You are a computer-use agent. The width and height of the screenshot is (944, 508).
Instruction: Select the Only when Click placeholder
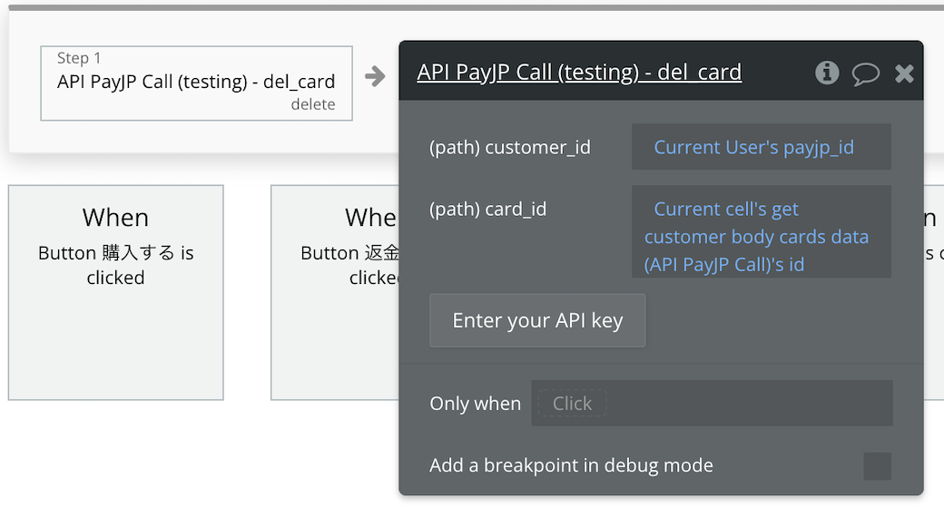point(572,404)
